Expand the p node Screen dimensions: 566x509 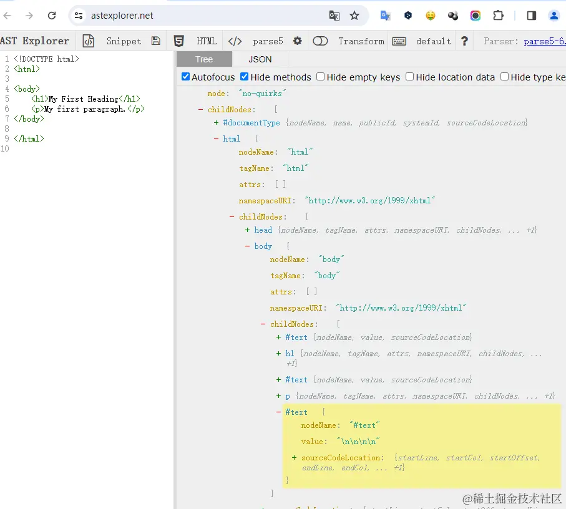279,396
